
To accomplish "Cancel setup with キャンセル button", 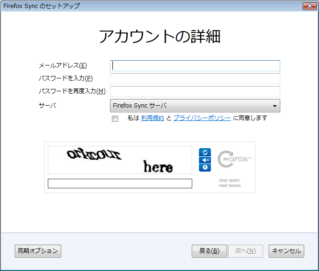I will coord(286,251).
